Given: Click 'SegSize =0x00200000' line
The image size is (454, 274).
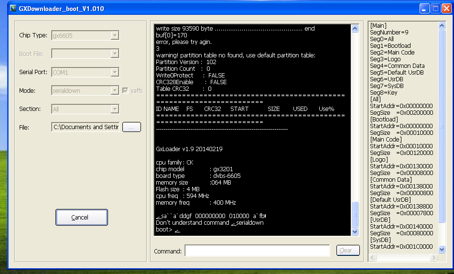Looking at the screenshot, I should coord(401,113).
